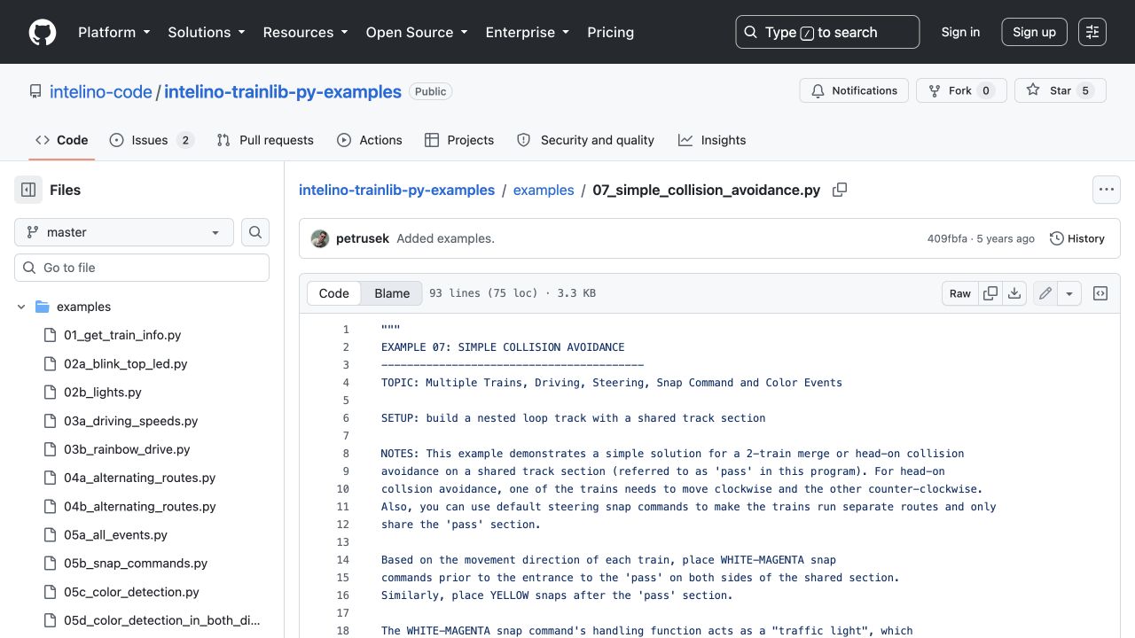Open the 'Added examples.' commit message
Image resolution: width=1135 pixels, height=638 pixels.
click(x=445, y=238)
